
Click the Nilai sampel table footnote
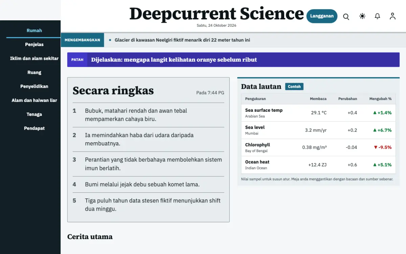pos(317,179)
